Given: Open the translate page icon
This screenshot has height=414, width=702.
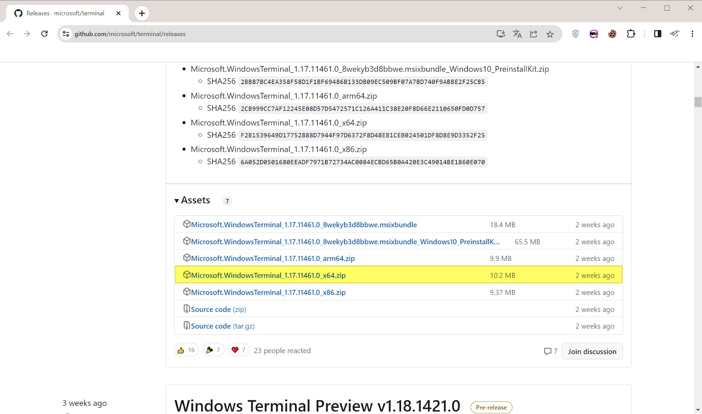Looking at the screenshot, I should [517, 34].
